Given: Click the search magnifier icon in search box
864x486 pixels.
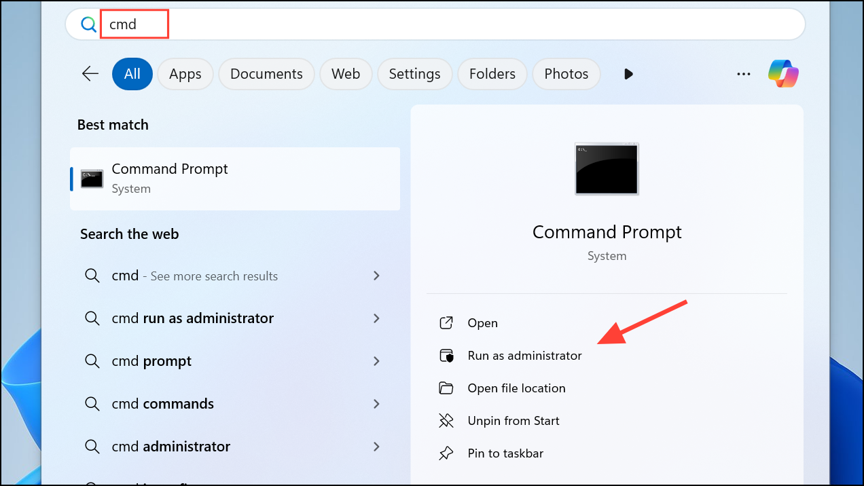Looking at the screenshot, I should point(88,24).
